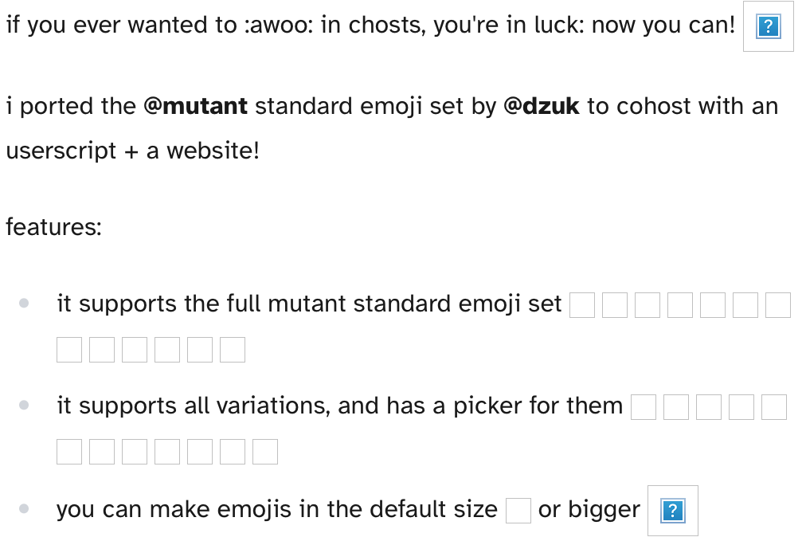The height and width of the screenshot is (537, 806).
Task: Click the second emoji placeholder after "emoji set"
Action: (615, 305)
